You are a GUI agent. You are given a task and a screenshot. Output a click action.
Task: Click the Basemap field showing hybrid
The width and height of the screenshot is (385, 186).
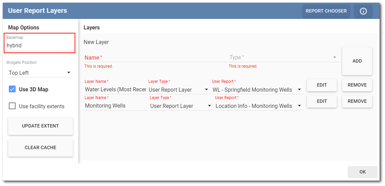tap(40, 45)
